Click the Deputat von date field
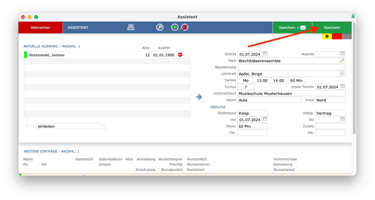Image resolution: width=375 pixels, height=200 pixels. (x=250, y=120)
